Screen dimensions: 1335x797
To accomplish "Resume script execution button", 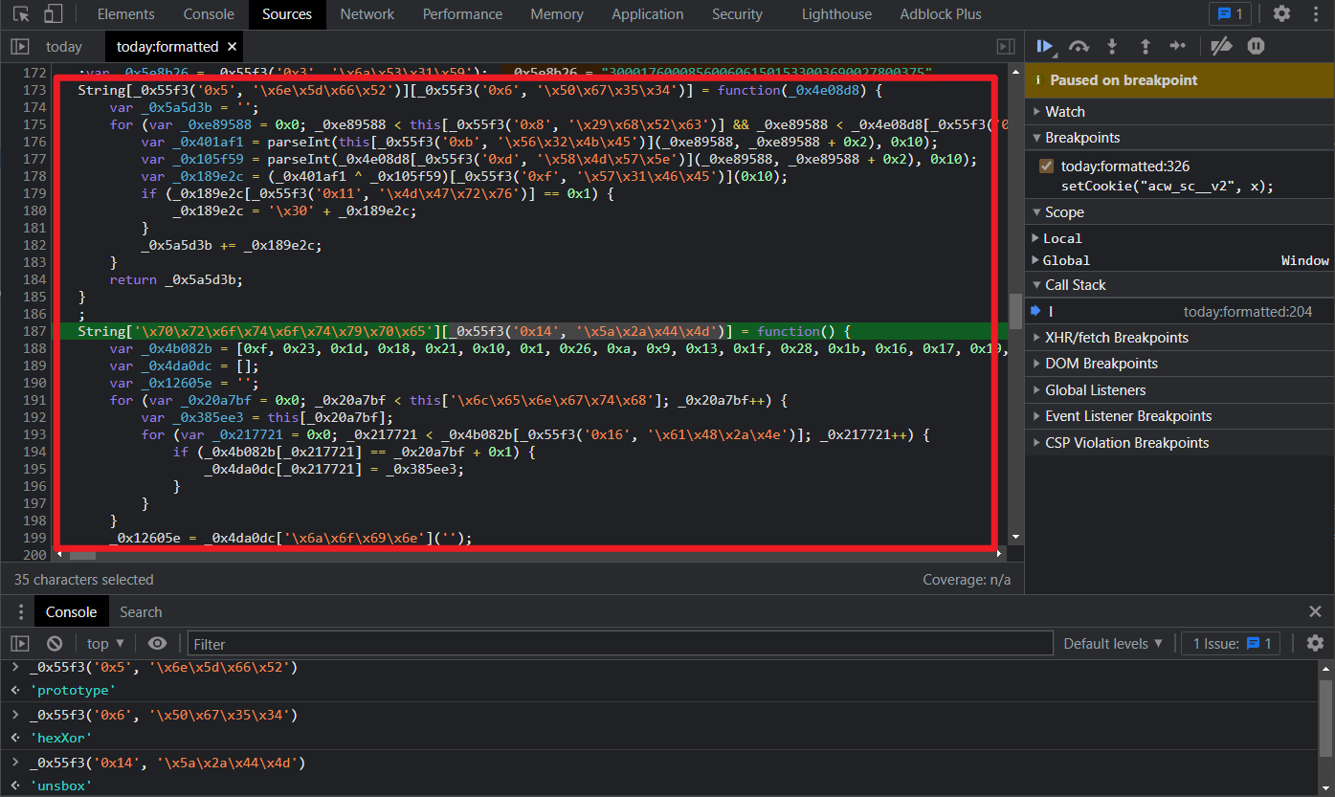I will (1045, 46).
